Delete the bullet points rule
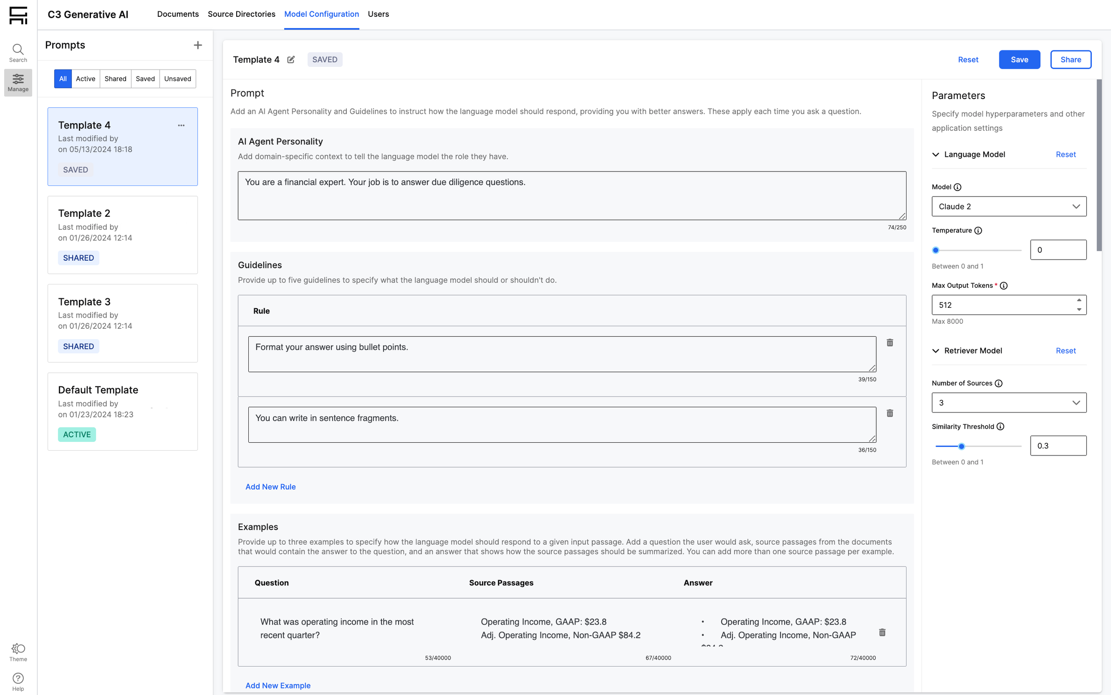Screen dimensions: 1111x695 [x=890, y=342]
